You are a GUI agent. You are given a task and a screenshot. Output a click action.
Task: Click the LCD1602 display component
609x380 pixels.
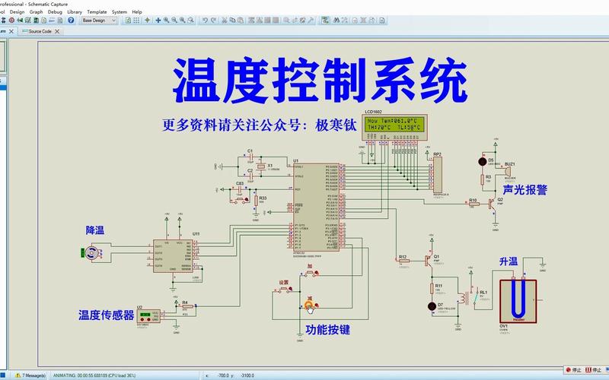click(x=394, y=125)
